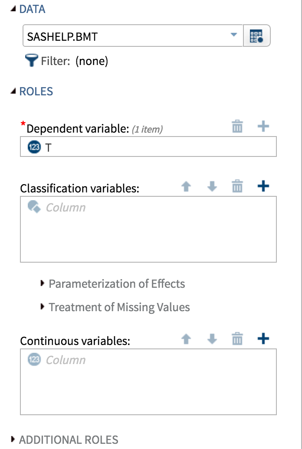Move Classification variable up
The width and height of the screenshot is (302, 449).
pyautogui.click(x=186, y=187)
